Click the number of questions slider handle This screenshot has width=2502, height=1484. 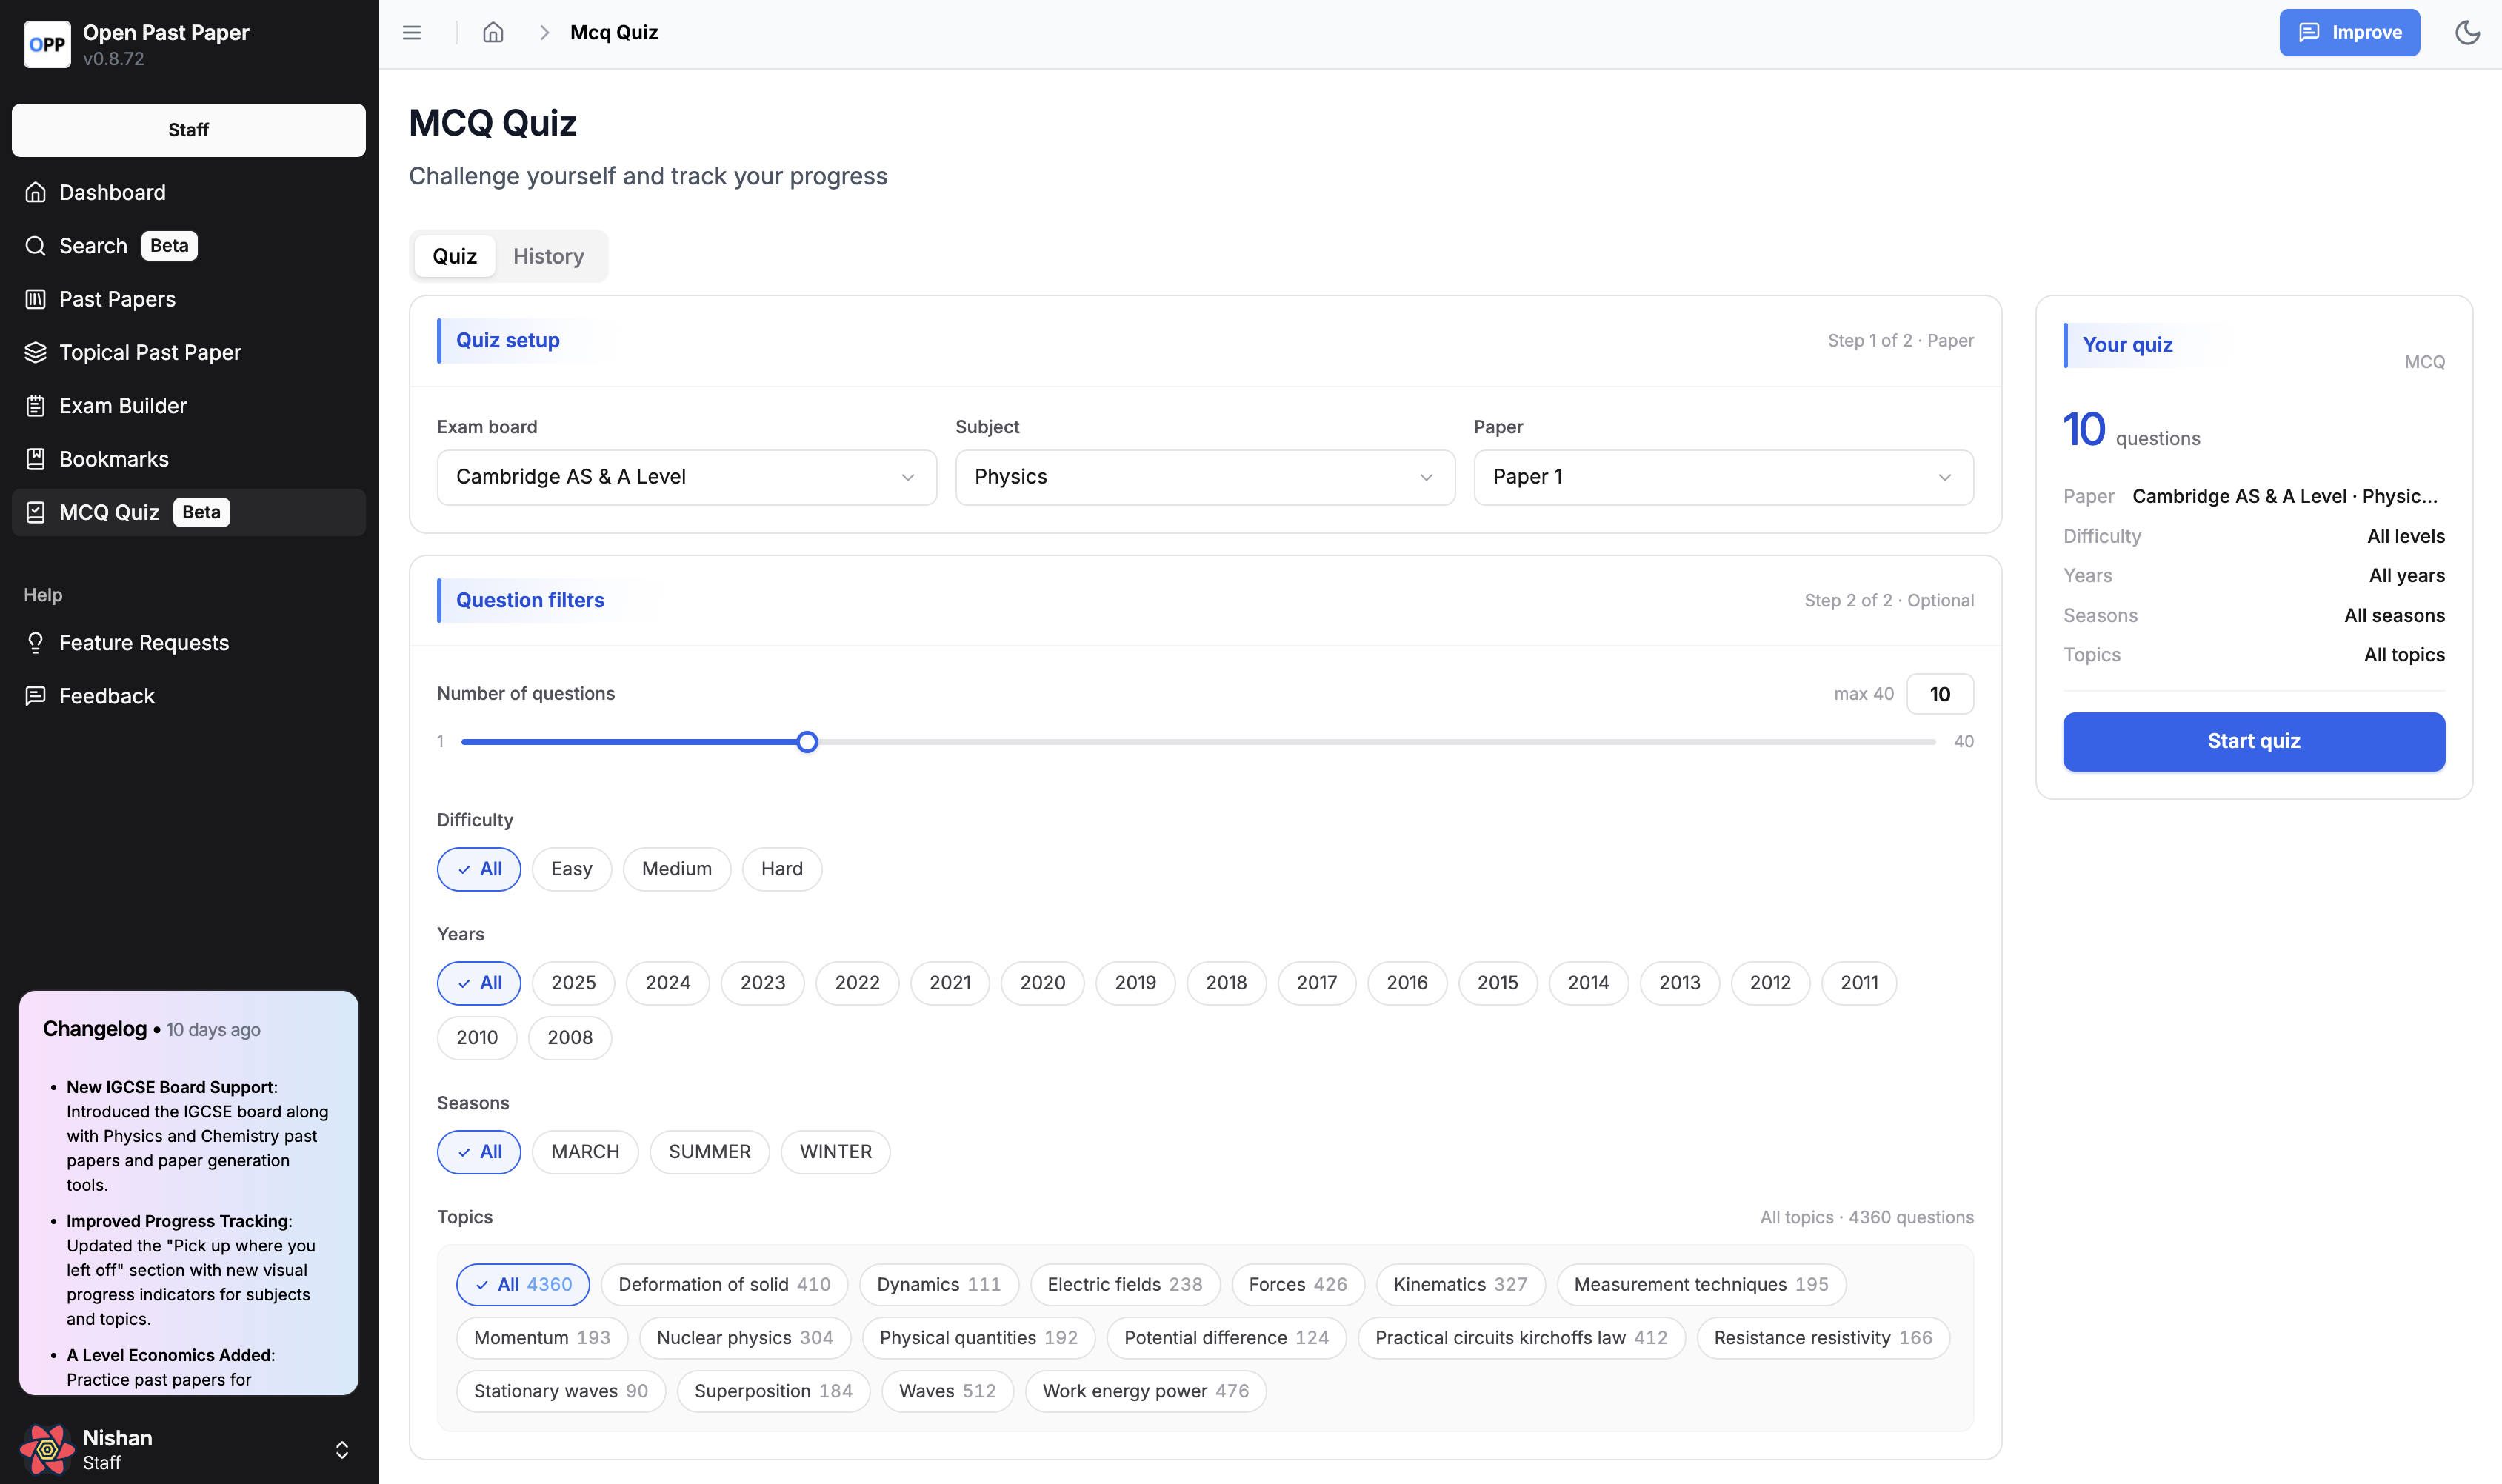pyautogui.click(x=808, y=742)
